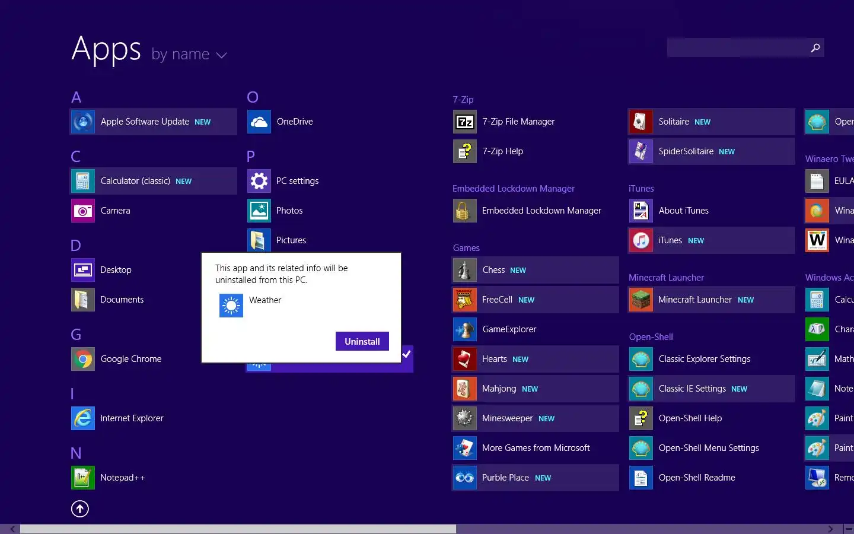Select the letter O group header
The height and width of the screenshot is (534, 854).
point(253,97)
